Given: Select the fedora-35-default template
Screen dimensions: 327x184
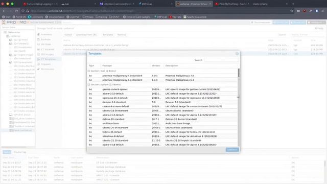Looking at the screenshot, I should coord(162,132).
